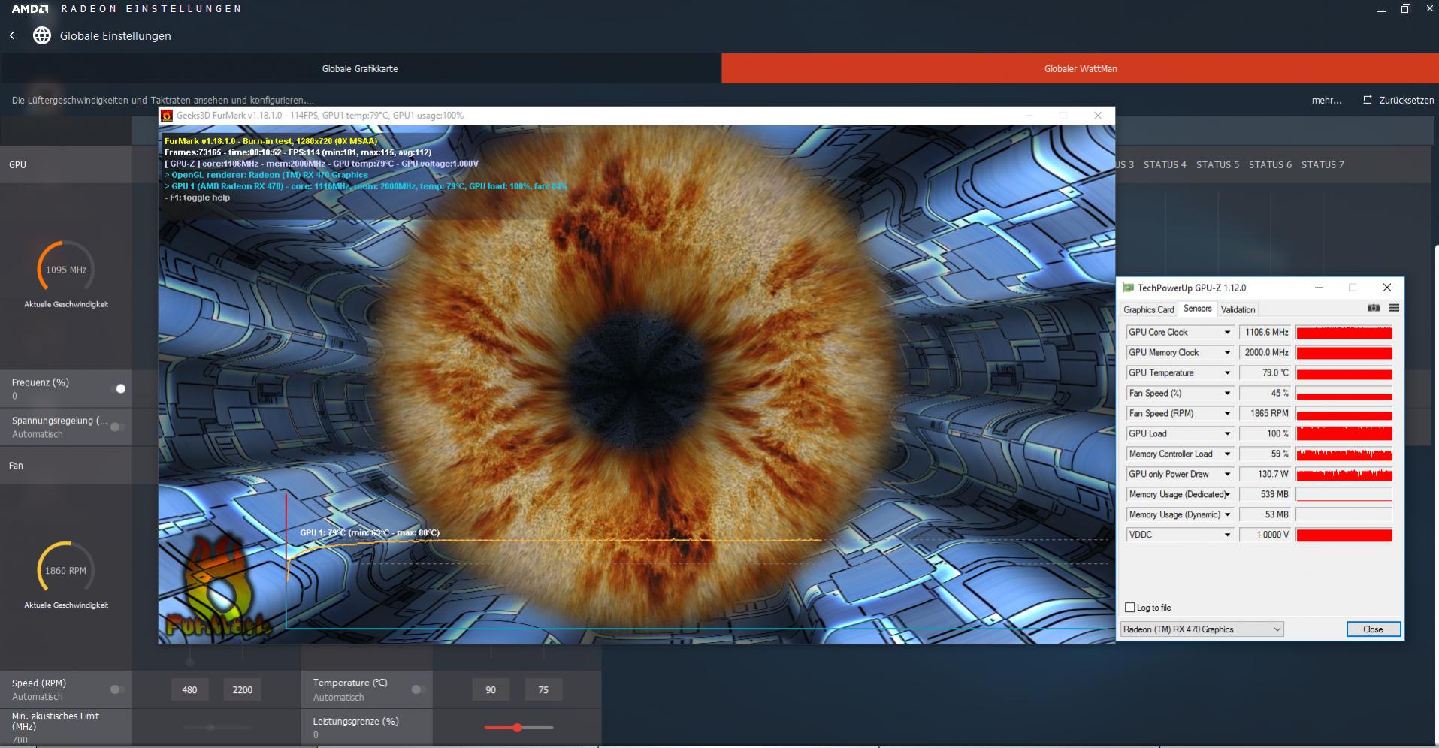The height and width of the screenshot is (748, 1439).
Task: Click the mehr... button
Action: 1326,100
